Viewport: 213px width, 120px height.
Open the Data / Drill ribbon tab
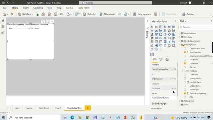(84, 8)
